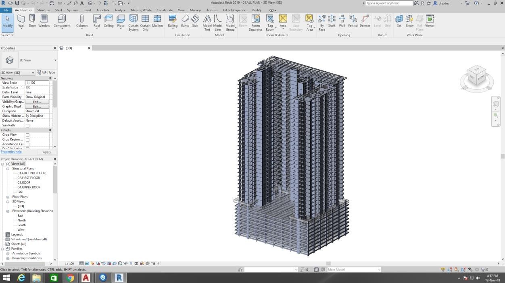Launch Chrome from the Windows taskbar

click(x=70, y=278)
